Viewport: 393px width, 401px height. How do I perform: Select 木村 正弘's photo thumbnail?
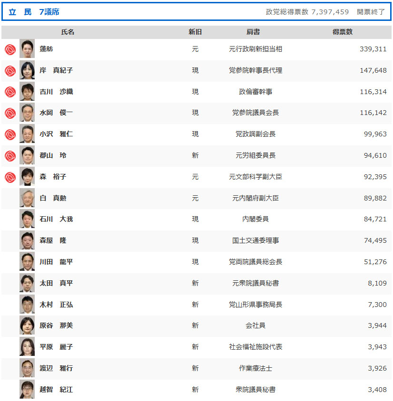pyautogui.click(x=27, y=305)
